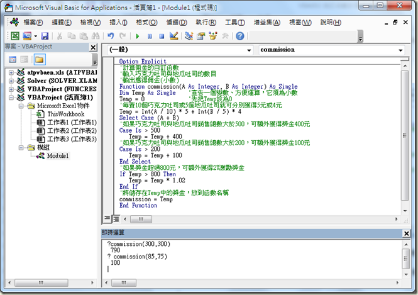The image size is (418, 295).
Task: Pause execution with the Break icon
Action: pyautogui.click(x=150, y=36)
